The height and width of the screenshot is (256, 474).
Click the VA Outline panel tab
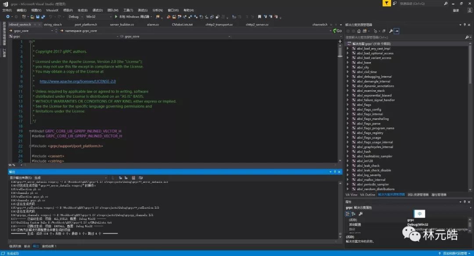pyautogui.click(x=367, y=195)
